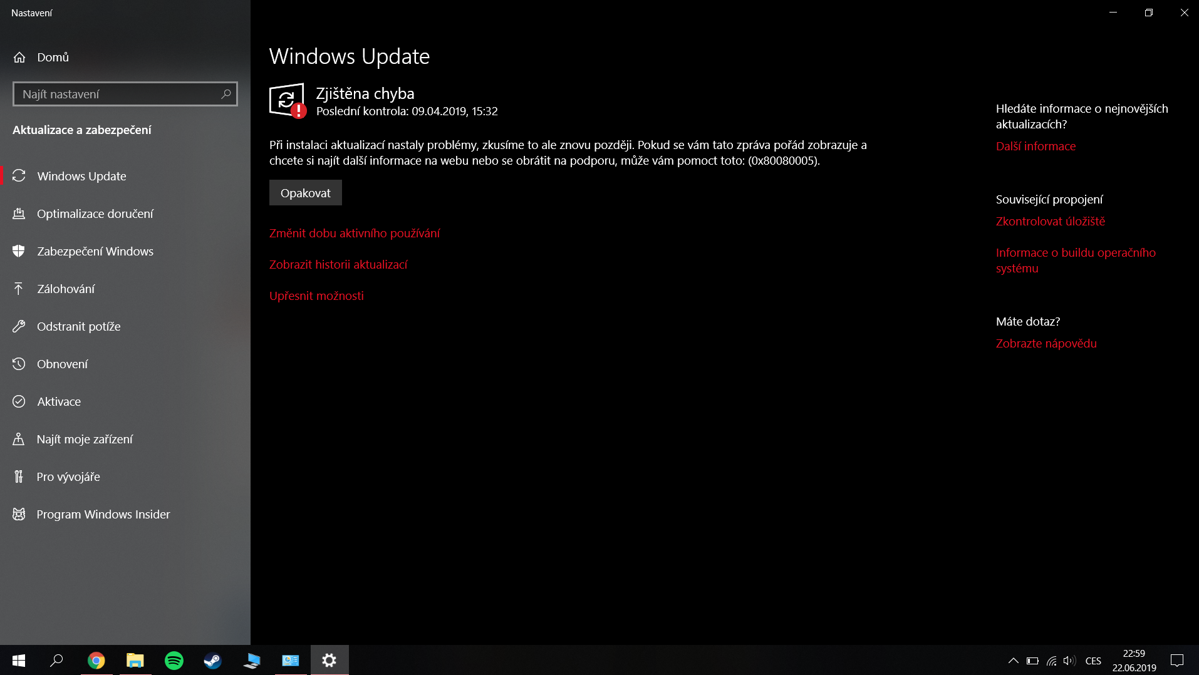Click the Windows Update sync arrows sidebar icon

(19, 176)
